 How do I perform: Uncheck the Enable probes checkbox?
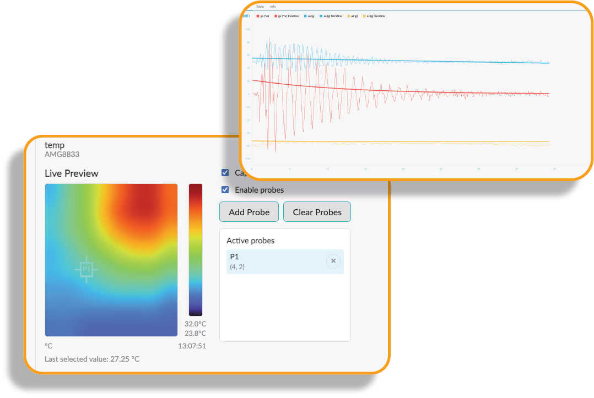(x=225, y=189)
